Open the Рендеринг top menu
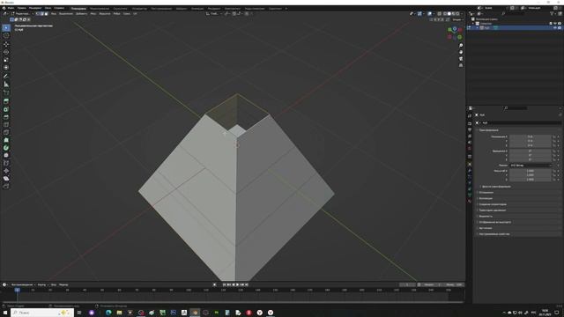Viewport: 564px width, 317px height. 35,8
